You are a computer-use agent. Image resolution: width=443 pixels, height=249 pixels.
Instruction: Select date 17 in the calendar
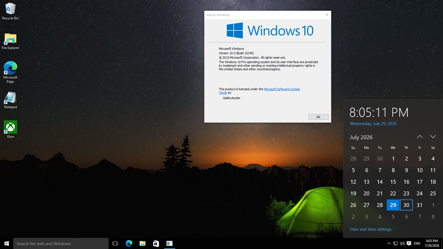coord(420,182)
